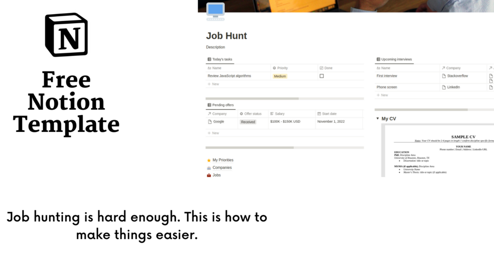This screenshot has width=494, height=278.
Task: Click the briefcase icon next to Jobs
Action: 209,175
